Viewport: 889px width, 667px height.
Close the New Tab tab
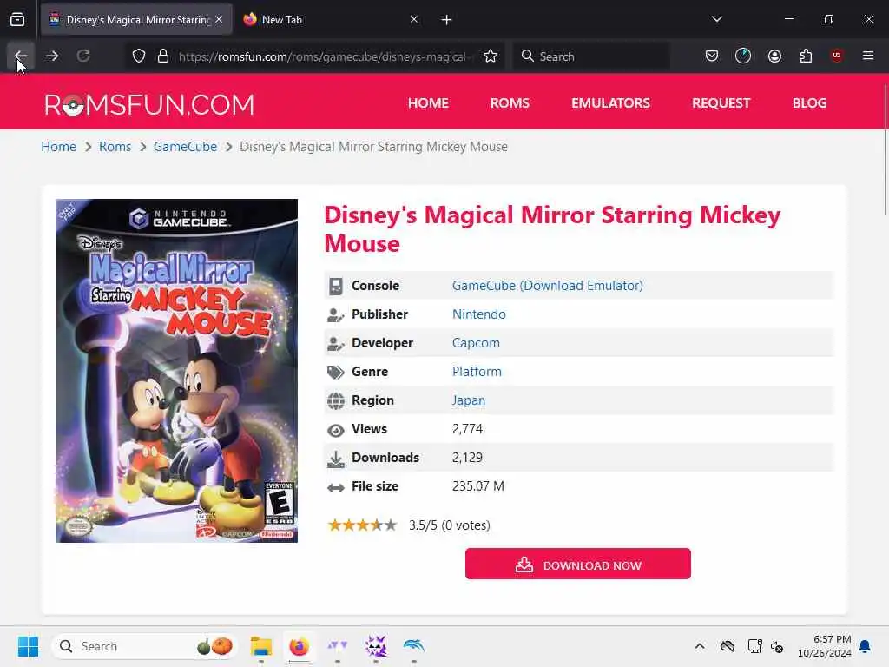[414, 19]
